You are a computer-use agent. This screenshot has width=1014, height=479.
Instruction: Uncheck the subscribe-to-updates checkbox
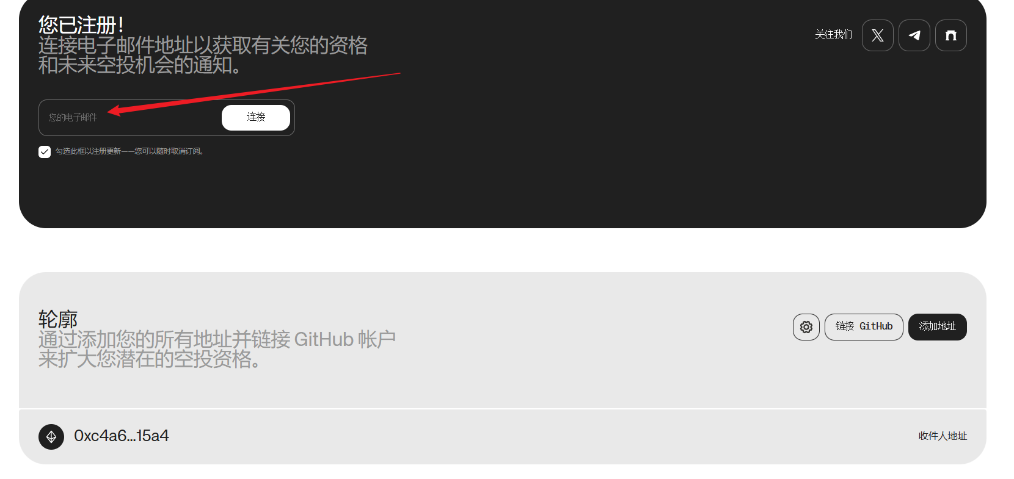[x=45, y=152]
